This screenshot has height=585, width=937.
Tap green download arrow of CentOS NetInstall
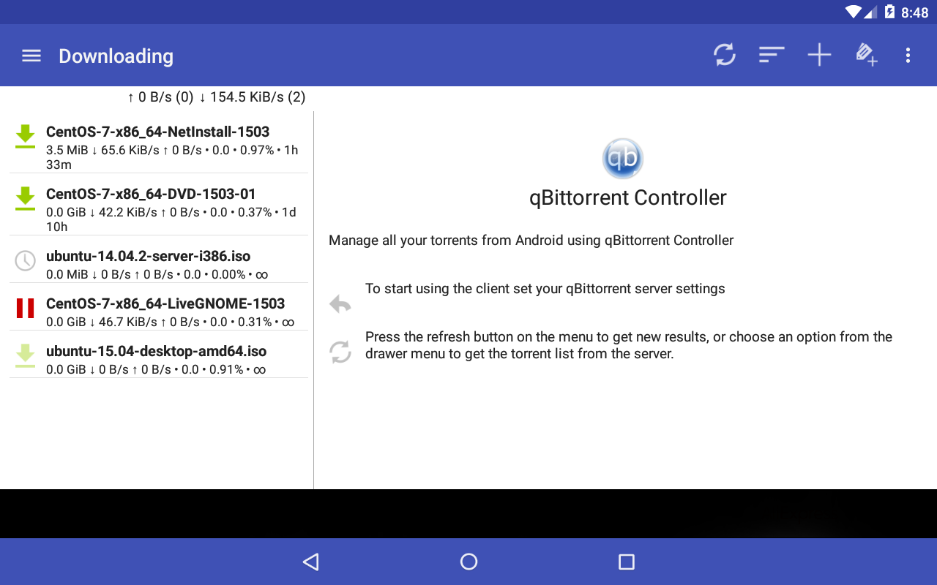click(26, 137)
